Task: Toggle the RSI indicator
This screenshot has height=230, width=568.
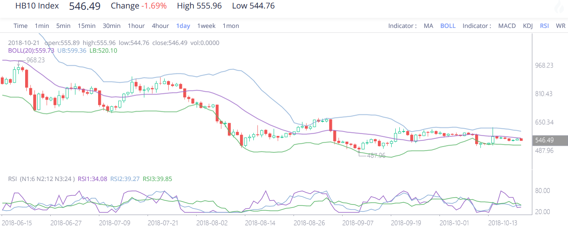Action: coord(544,26)
